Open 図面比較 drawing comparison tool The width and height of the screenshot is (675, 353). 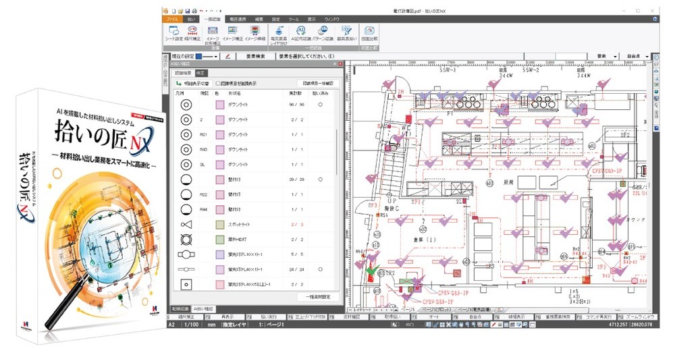pyautogui.click(x=369, y=32)
